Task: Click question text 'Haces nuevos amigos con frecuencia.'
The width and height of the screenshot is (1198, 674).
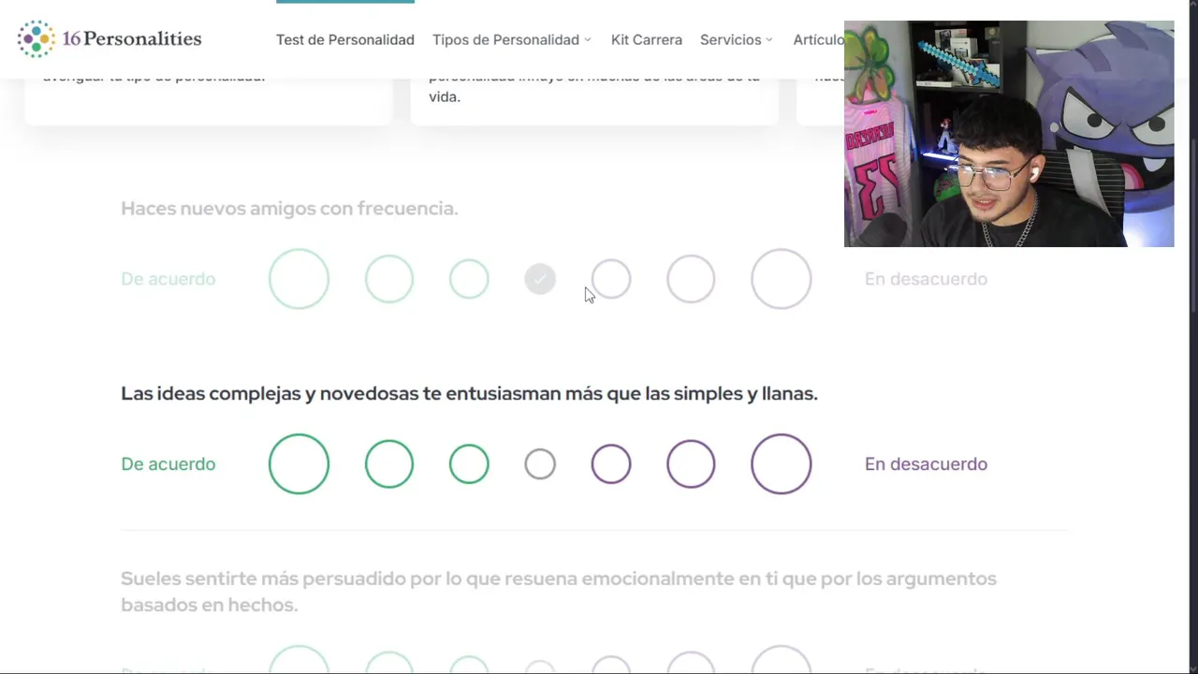Action: coord(289,209)
